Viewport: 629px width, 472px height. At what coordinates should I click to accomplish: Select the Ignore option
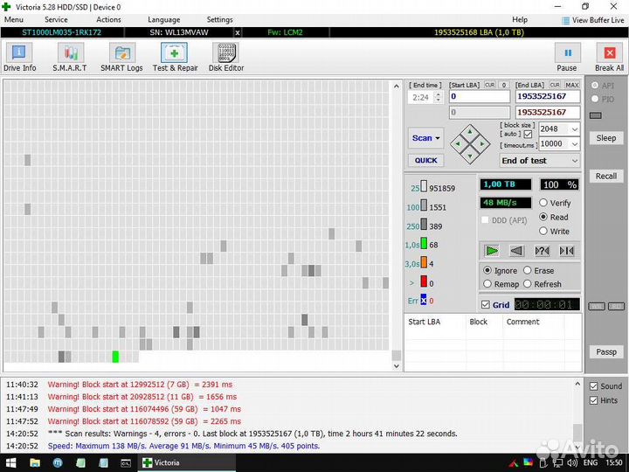(487, 270)
